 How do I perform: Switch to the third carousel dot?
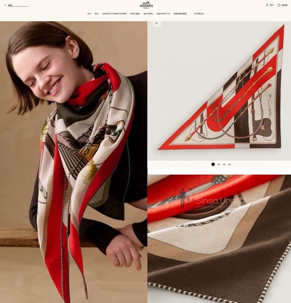(x=224, y=164)
